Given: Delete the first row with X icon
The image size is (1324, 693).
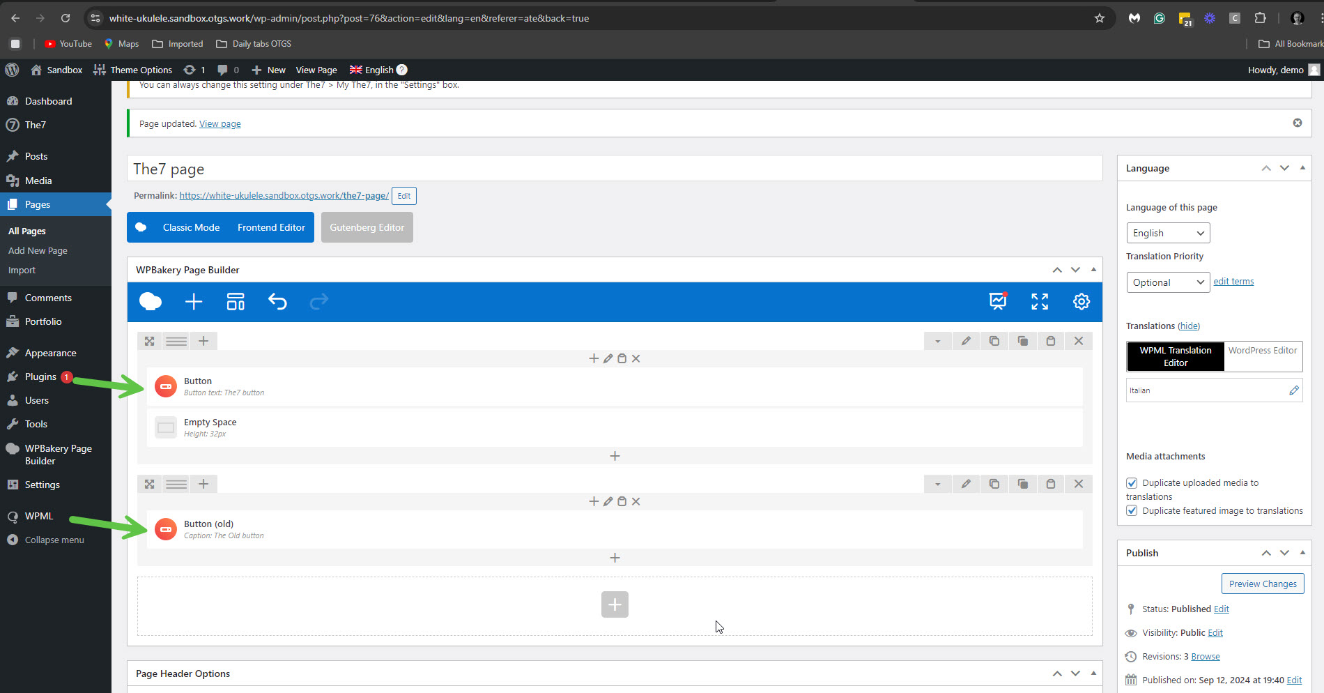Looking at the screenshot, I should pos(1079,341).
